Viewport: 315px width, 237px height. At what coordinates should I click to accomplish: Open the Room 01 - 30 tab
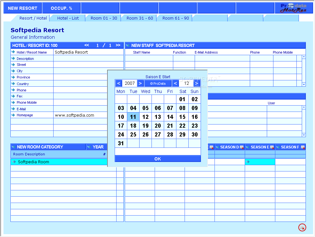click(x=104, y=18)
